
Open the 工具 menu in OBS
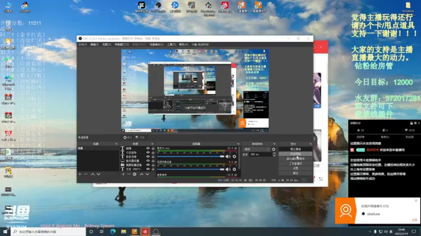point(172,45)
